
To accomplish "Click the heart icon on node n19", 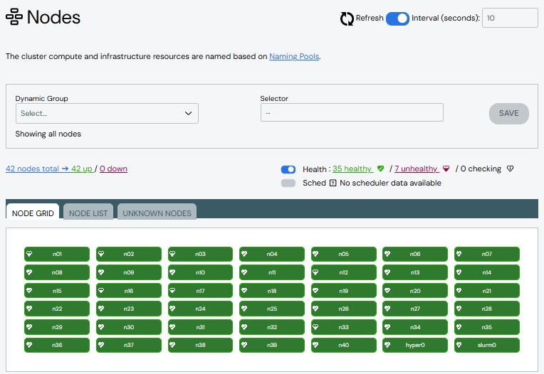I will tap(315, 291).
